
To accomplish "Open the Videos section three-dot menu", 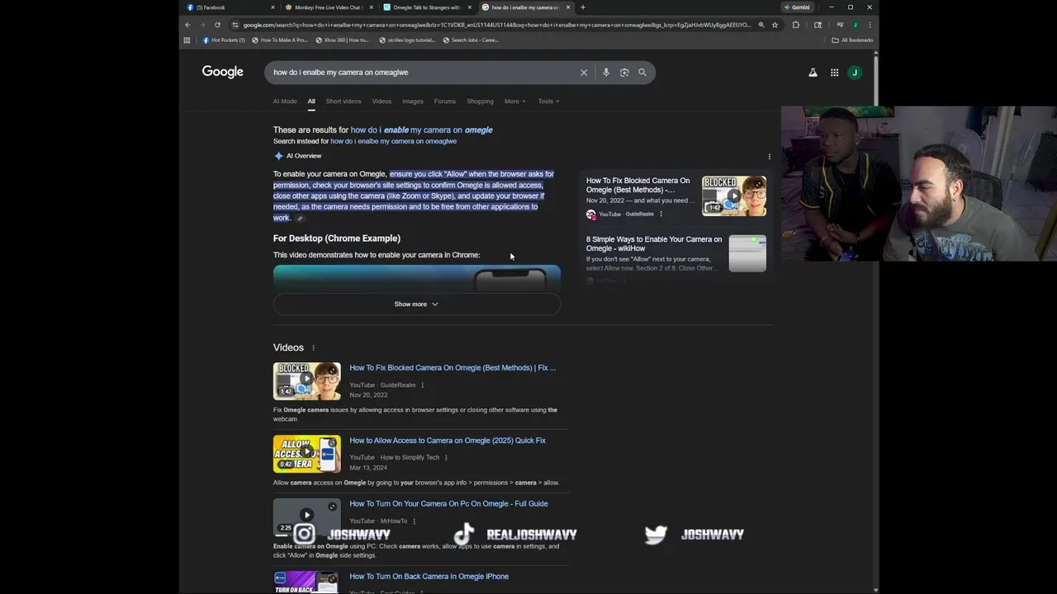I will (x=313, y=348).
